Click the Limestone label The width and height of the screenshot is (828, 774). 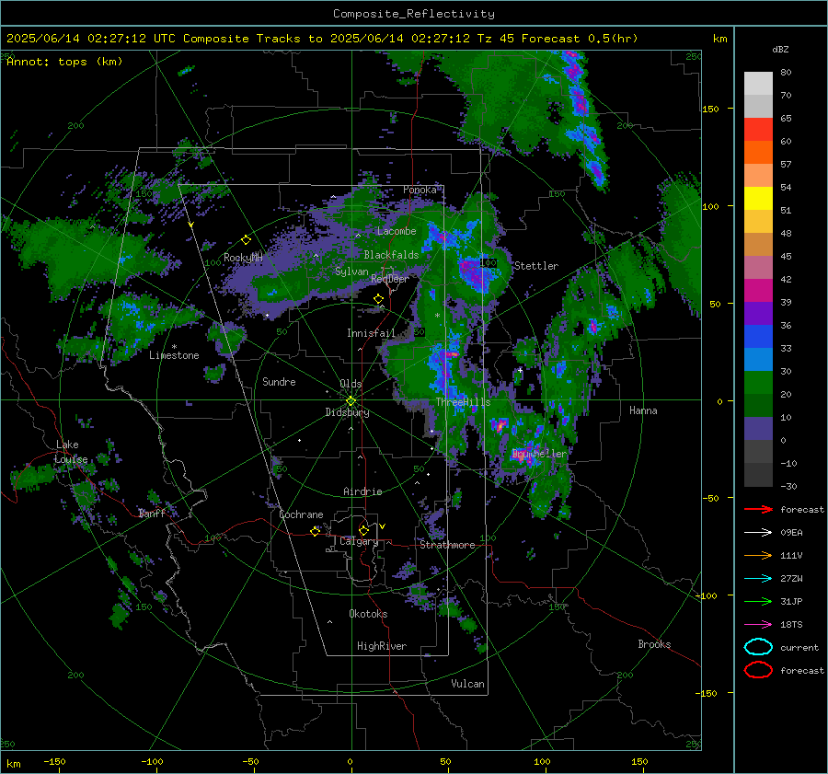coord(174,355)
